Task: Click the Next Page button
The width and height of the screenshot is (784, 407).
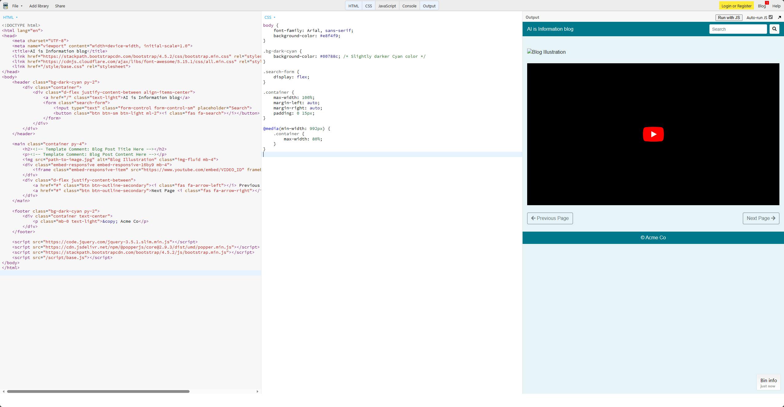Action: (x=761, y=218)
